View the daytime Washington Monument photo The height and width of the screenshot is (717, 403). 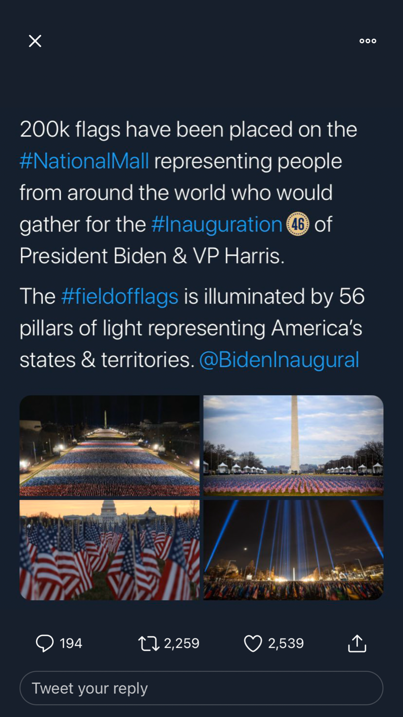293,446
